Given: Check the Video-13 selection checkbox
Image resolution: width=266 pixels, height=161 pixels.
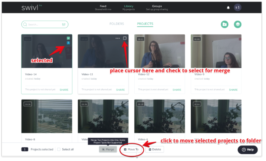Looking at the screenshot, I should (125, 38).
